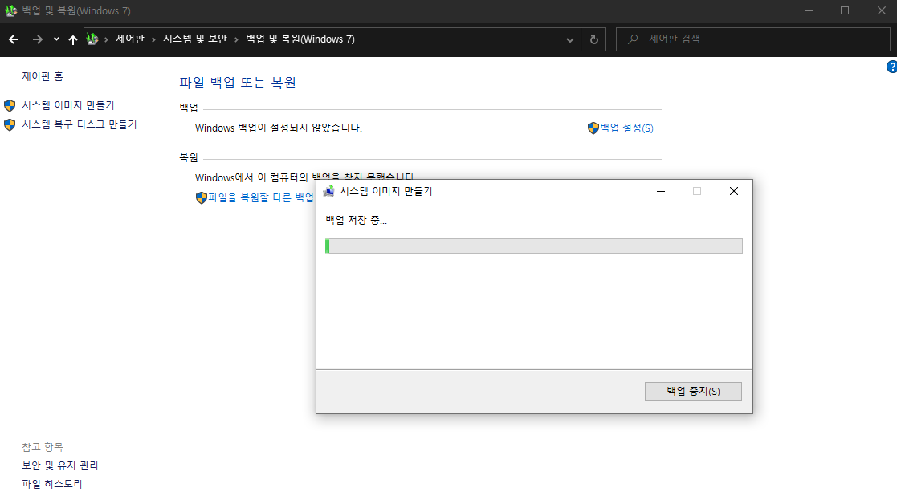Select 시스템 및 보안 breadcrumb
The height and width of the screenshot is (504, 897).
click(x=195, y=39)
